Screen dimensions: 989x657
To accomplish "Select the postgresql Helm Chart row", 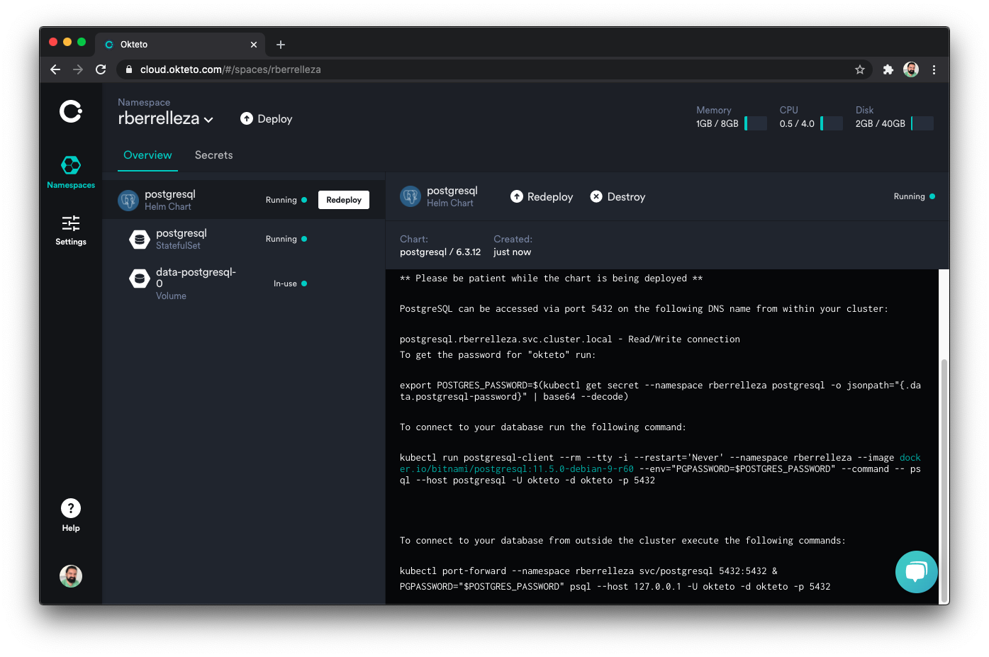I will tap(244, 200).
